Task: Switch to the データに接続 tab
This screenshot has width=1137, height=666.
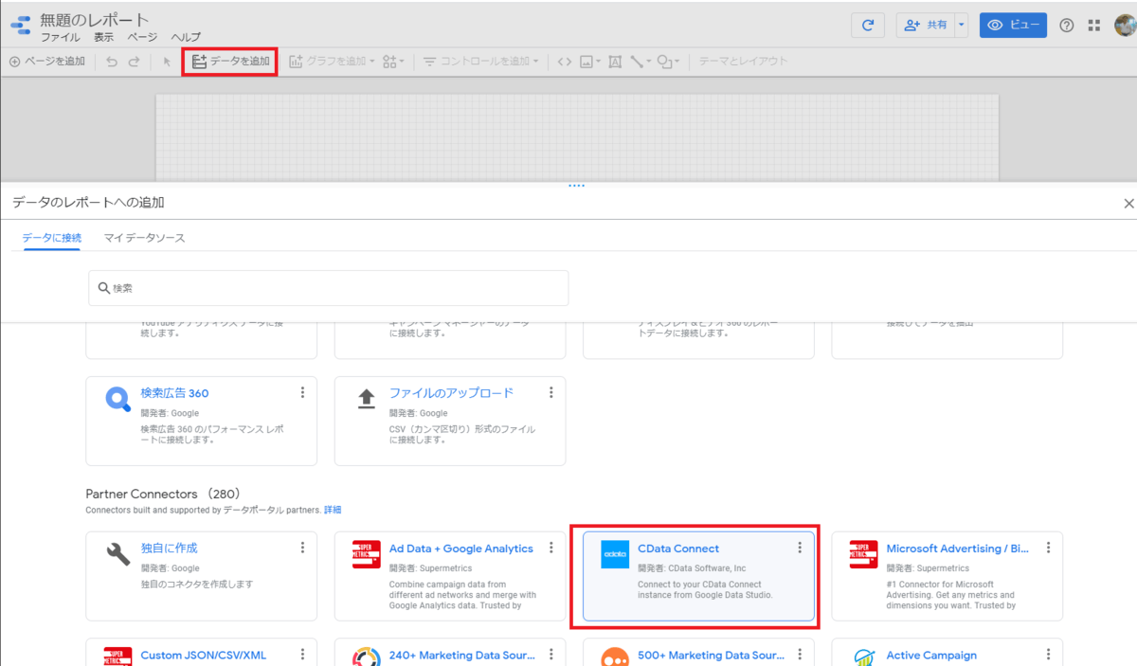Action: (x=52, y=238)
